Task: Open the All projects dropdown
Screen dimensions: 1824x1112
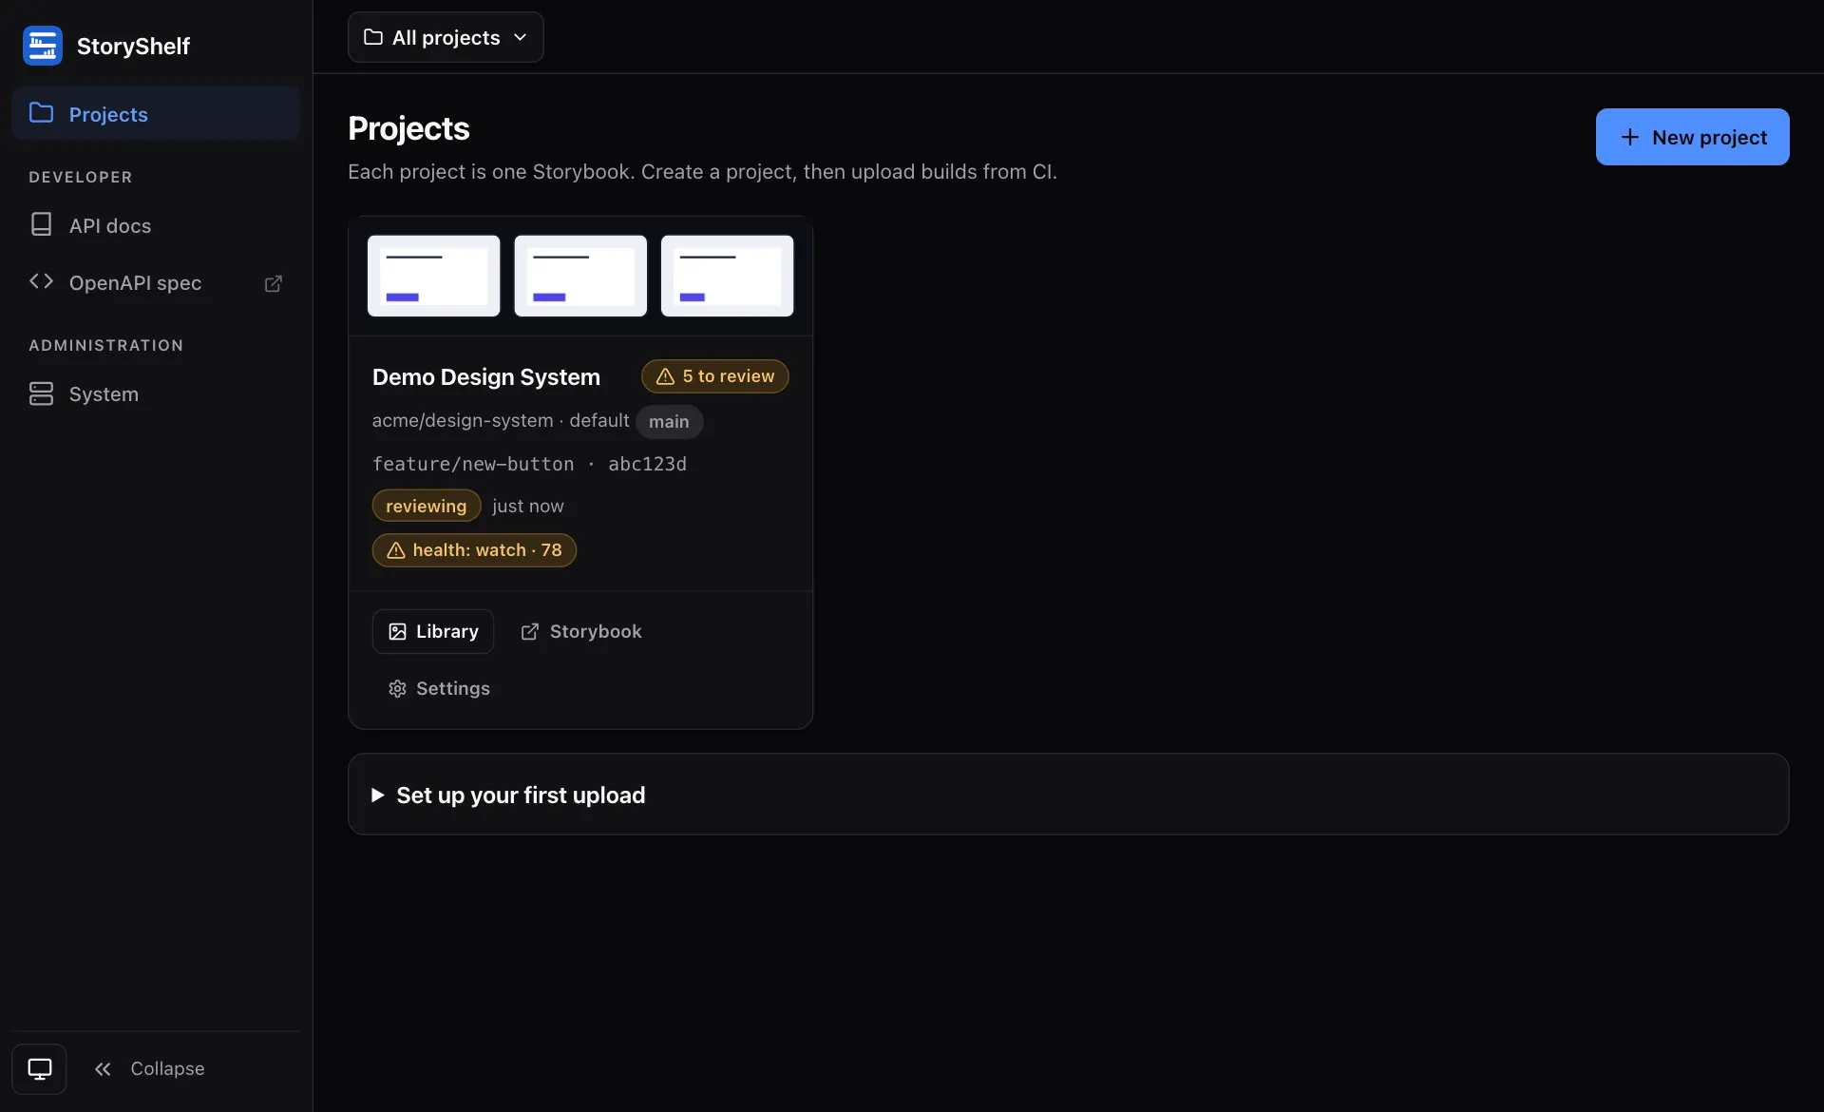Action: pyautogui.click(x=446, y=37)
